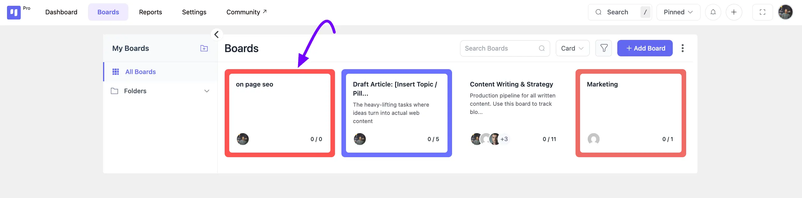Click the plus create icon in header
Screen dimensions: 802x198
734,12
